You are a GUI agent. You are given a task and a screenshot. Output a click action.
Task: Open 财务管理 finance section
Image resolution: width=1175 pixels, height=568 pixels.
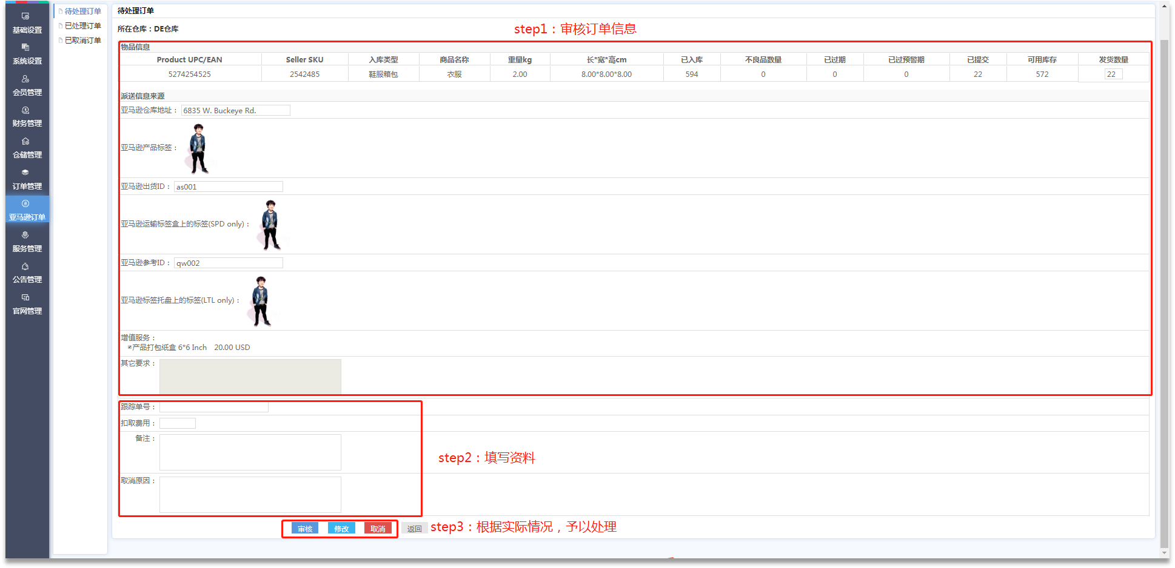[x=27, y=117]
